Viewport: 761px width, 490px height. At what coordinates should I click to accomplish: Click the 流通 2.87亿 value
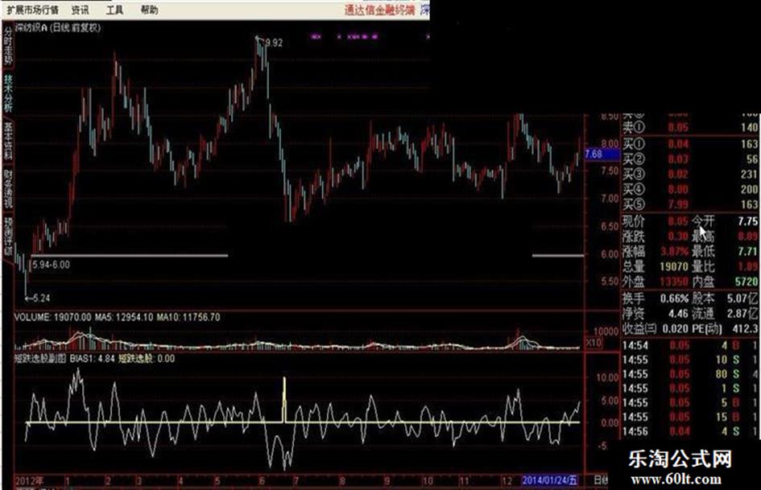(x=742, y=314)
